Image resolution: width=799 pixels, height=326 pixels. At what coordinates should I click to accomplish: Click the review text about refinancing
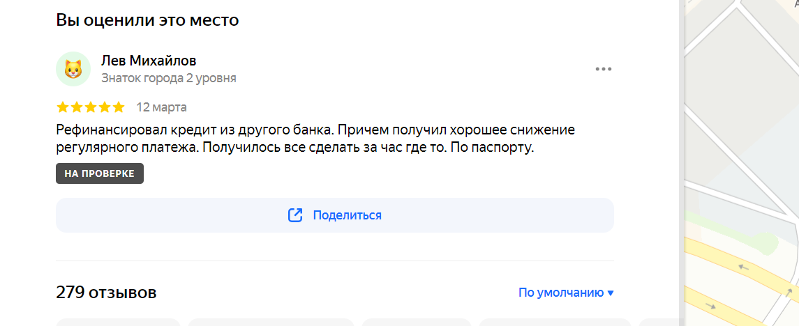coord(315,139)
